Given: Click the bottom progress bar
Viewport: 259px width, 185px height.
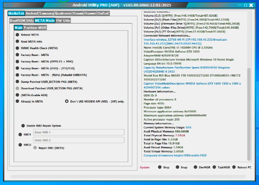Looking at the screenshot, I should pos(128,176).
